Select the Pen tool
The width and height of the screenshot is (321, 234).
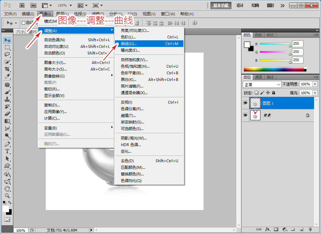click(7, 144)
